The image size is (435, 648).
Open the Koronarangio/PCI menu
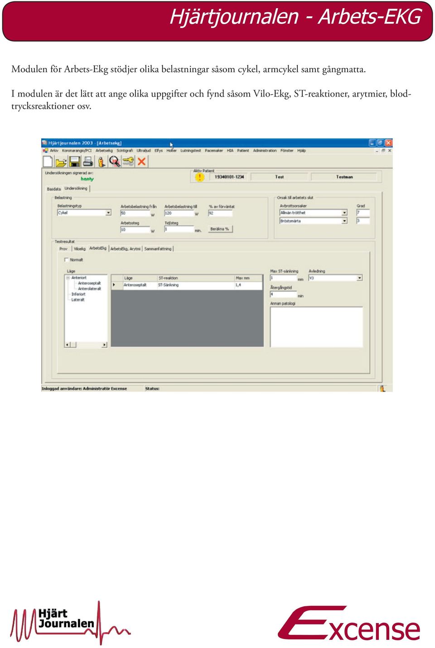77,151
